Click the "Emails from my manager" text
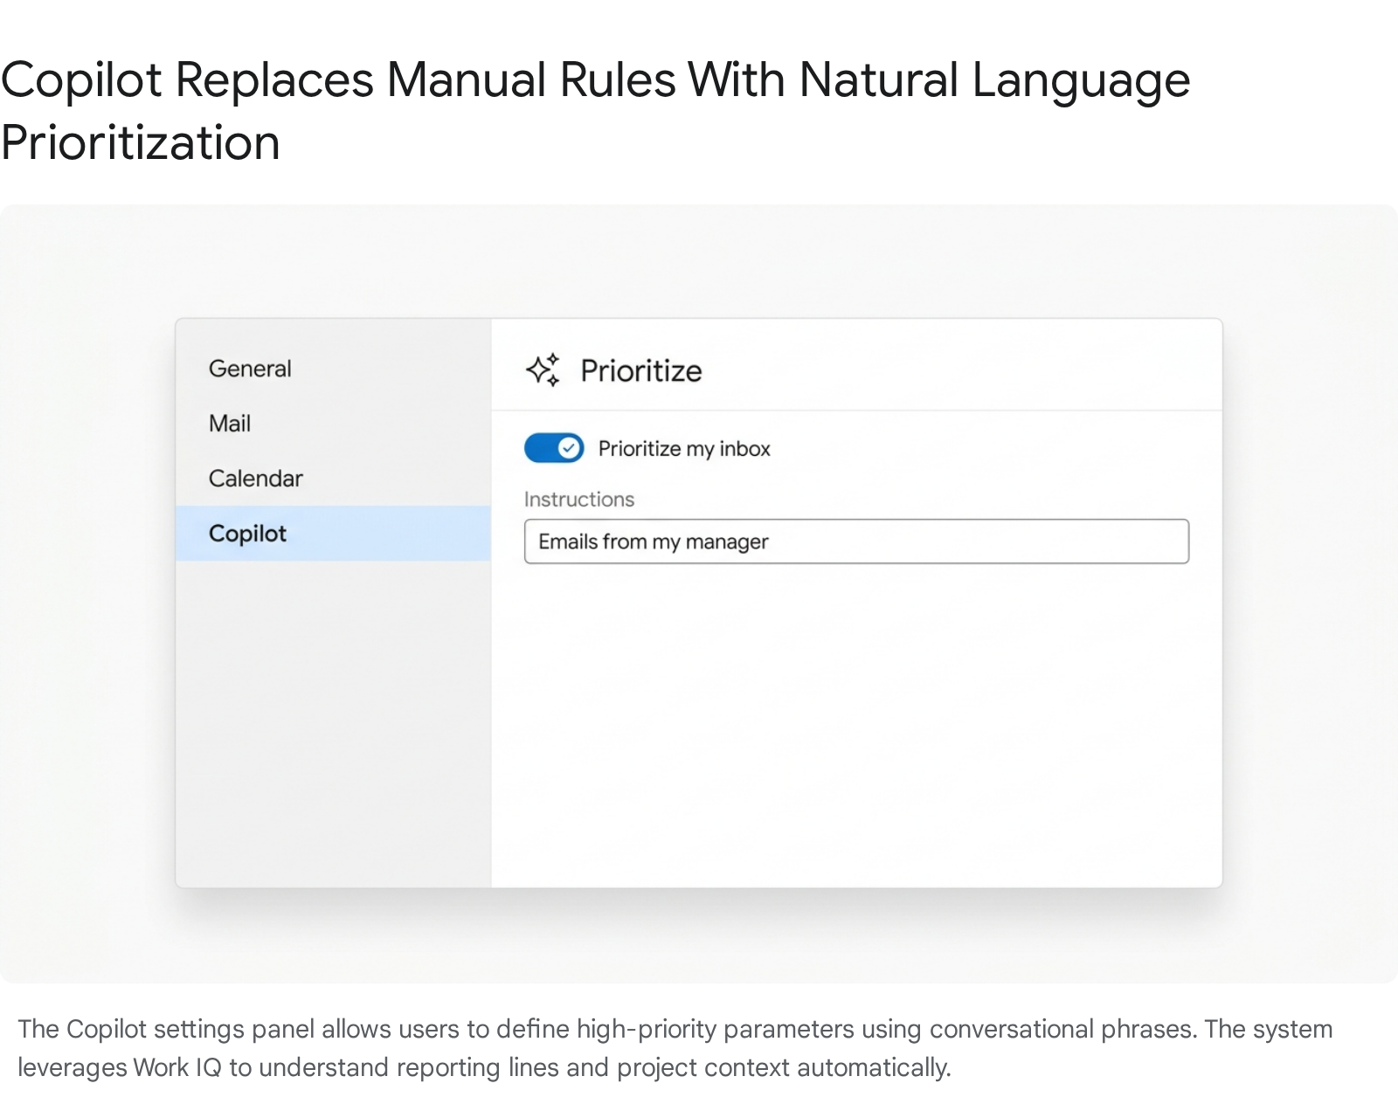1398x1097 pixels. click(653, 542)
